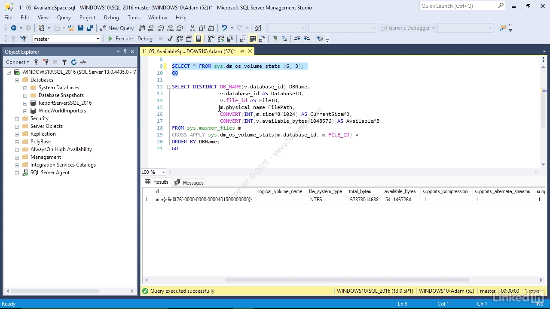Viewport: 550px width, 309px height.
Task: Select ReportServer$SQL_2016 database
Action: click(65, 103)
